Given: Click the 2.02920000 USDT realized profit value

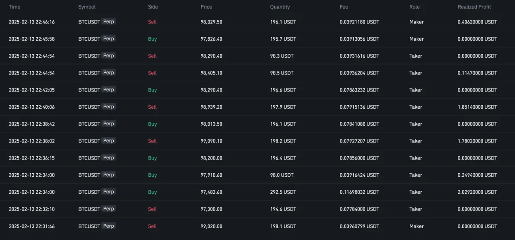Looking at the screenshot, I should click(x=477, y=192).
